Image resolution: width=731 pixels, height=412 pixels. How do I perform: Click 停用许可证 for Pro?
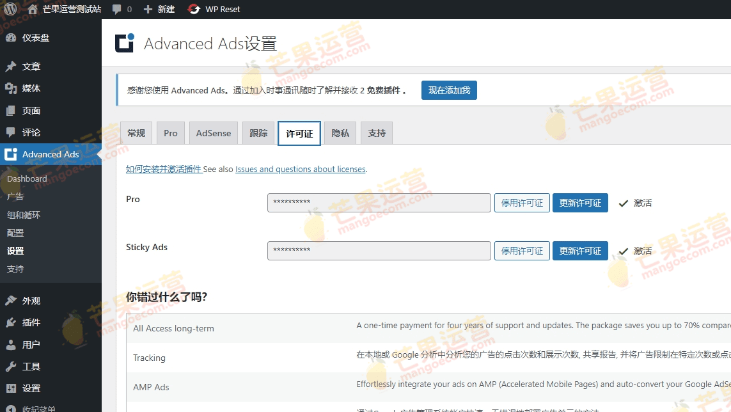click(x=522, y=203)
